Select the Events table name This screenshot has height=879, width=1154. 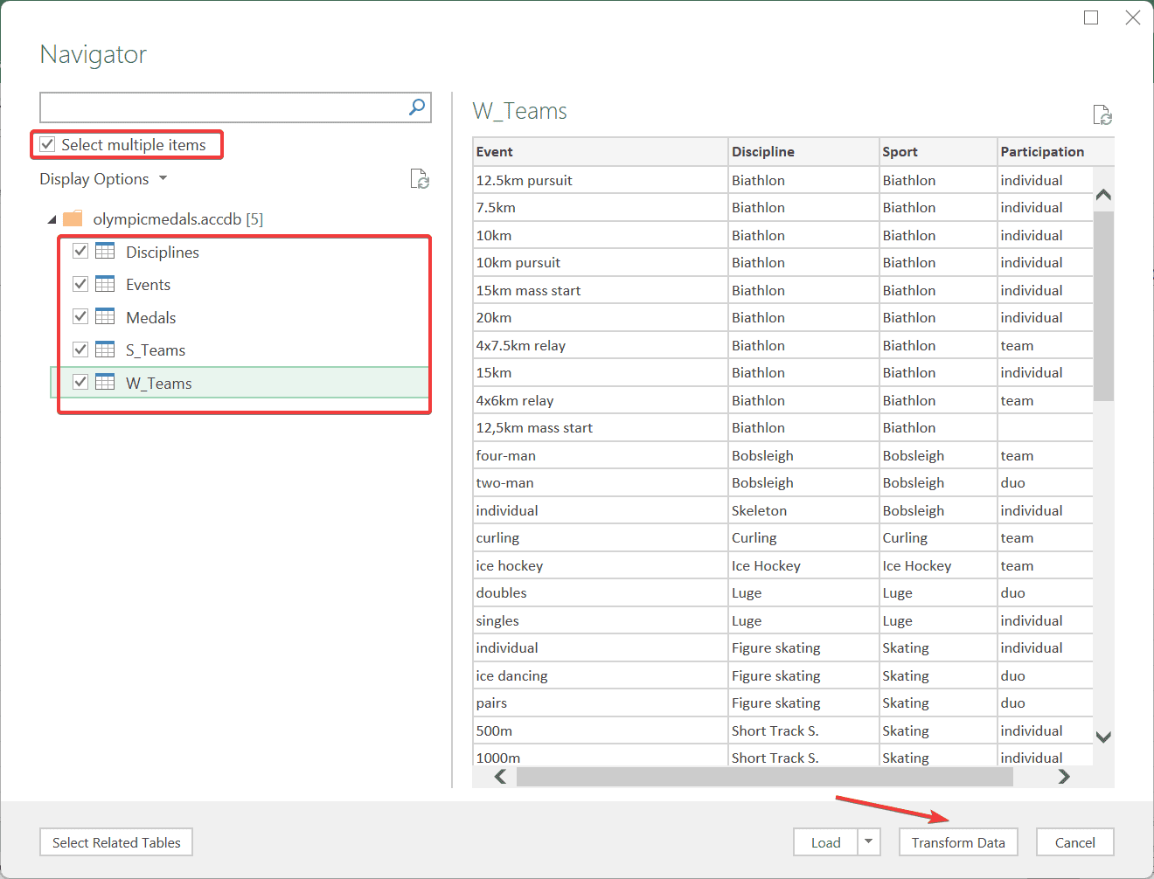[149, 285]
